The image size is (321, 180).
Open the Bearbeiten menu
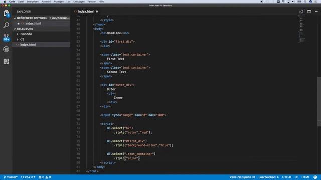click(33, 2)
